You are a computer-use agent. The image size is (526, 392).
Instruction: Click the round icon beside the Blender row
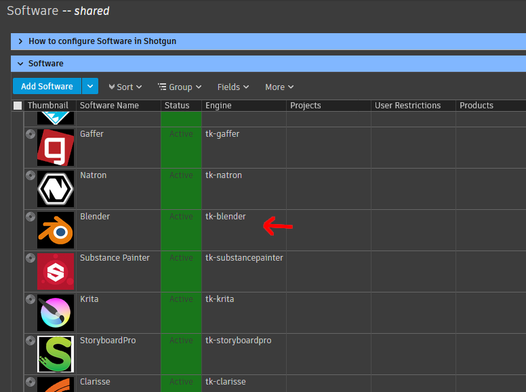(x=31, y=217)
